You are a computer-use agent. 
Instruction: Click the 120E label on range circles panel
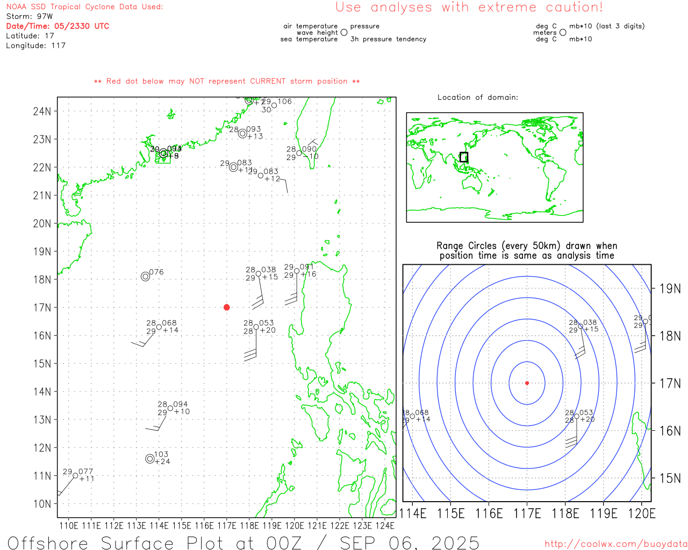pyautogui.click(x=642, y=513)
